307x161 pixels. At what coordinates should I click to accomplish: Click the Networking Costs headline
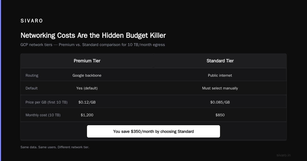[x=93, y=35]
